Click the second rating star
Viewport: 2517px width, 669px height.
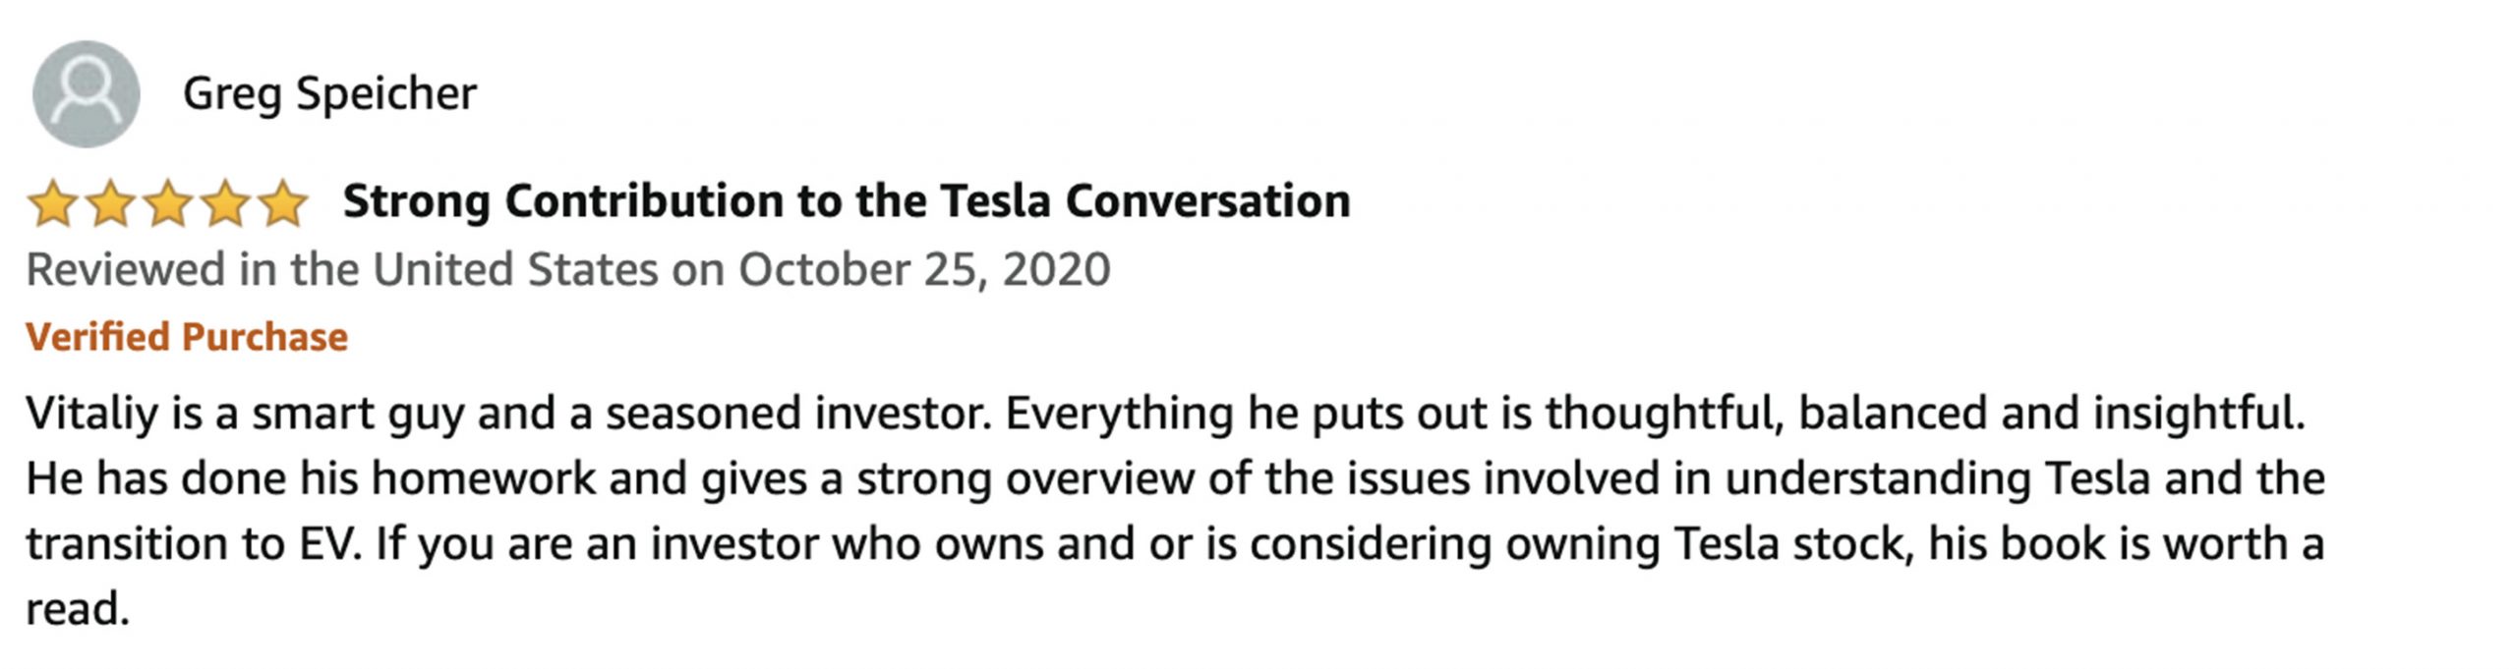[x=110, y=203]
